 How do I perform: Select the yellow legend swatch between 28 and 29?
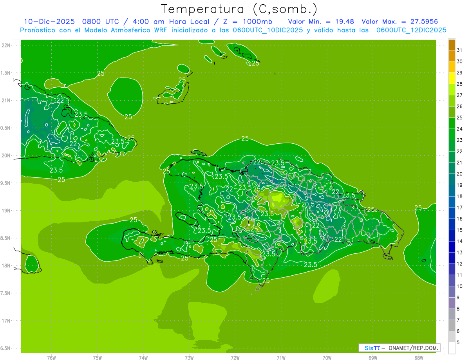[x=452, y=78]
